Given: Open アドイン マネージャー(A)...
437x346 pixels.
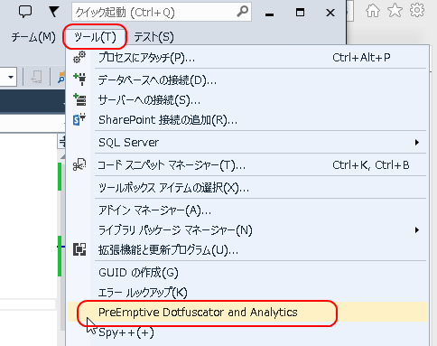Looking at the screenshot, I should pos(247,210).
